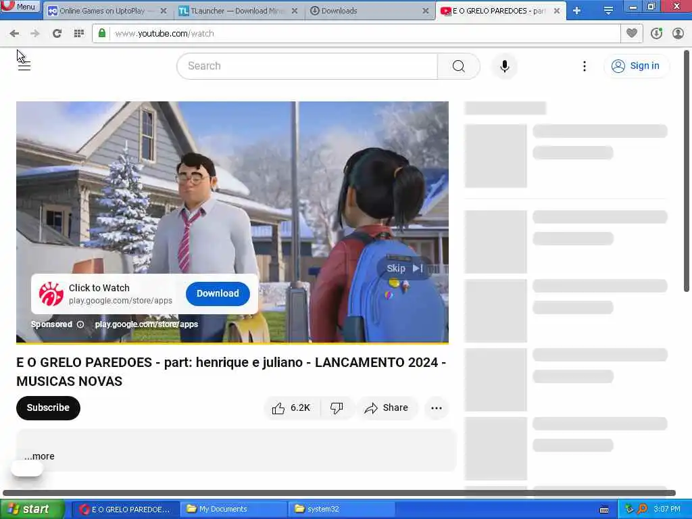This screenshot has height=519, width=692.
Task: Switch to the Downloads tab
Action: (x=368, y=11)
